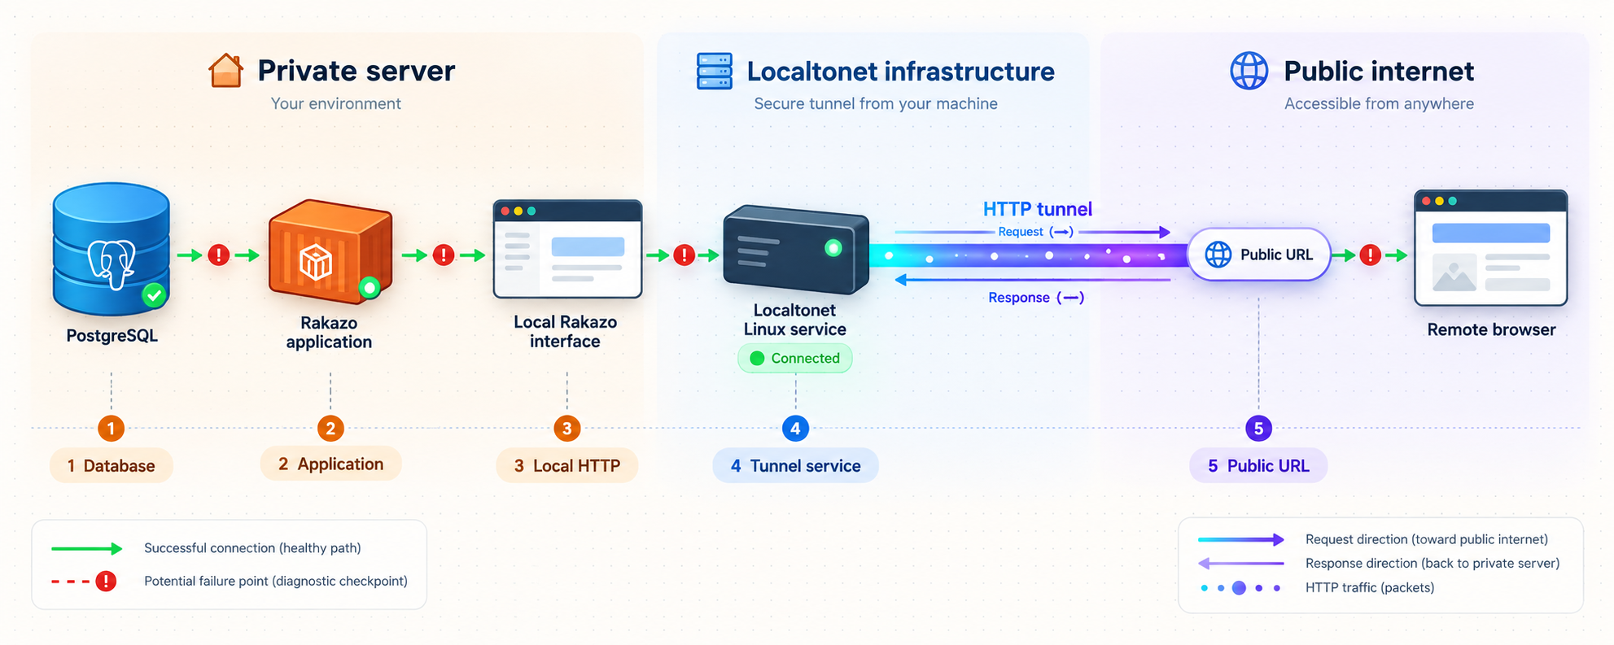Select the 3 Local HTTP label pill
Viewport: 1614px width, 645px height.
click(567, 465)
